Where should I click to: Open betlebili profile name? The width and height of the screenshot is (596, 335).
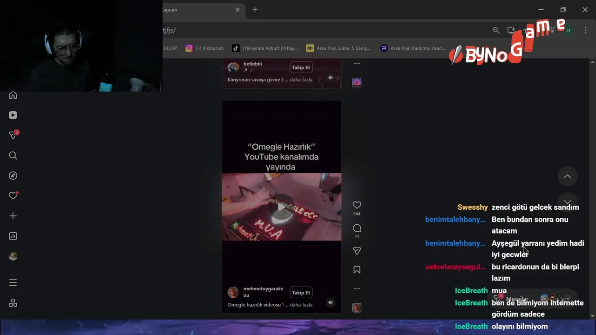252,64
